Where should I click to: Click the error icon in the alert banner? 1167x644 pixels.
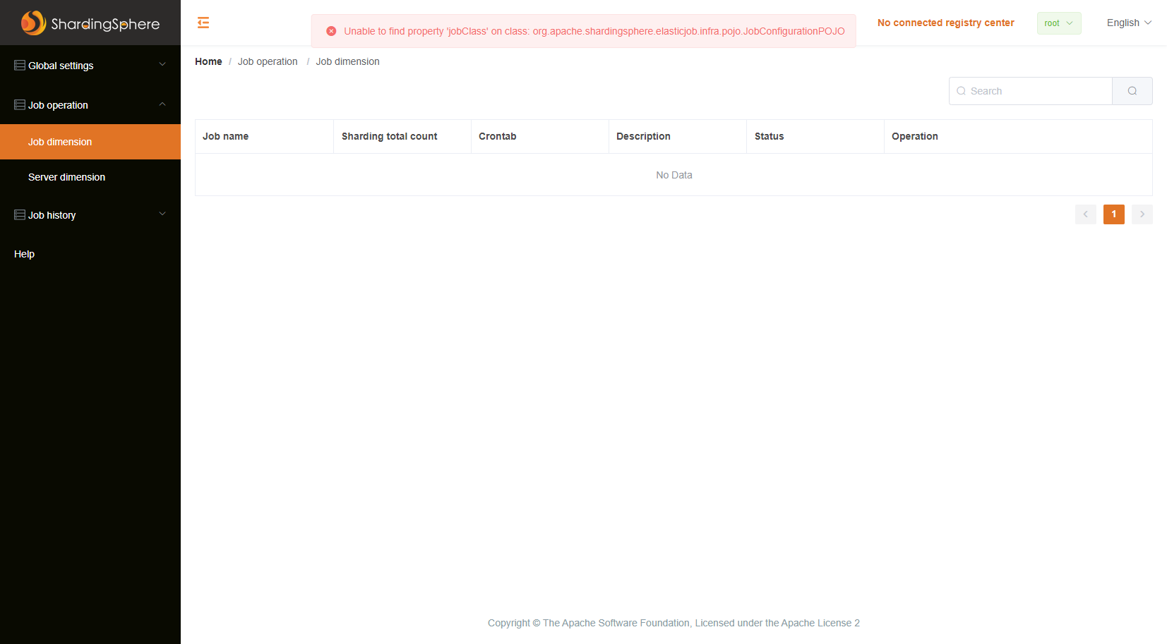coord(330,30)
